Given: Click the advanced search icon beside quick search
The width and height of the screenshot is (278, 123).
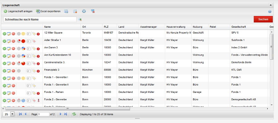Looking at the screenshot, I should coord(80,19).
